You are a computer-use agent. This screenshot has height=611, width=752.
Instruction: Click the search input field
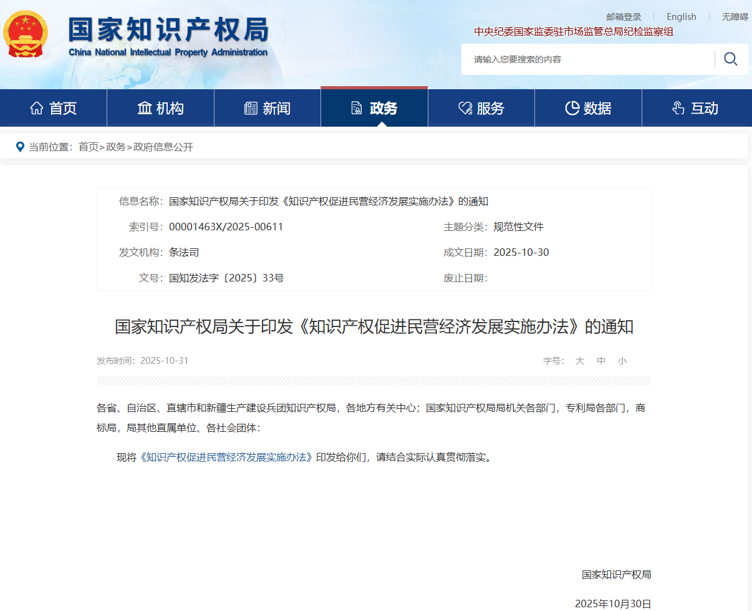pos(586,59)
